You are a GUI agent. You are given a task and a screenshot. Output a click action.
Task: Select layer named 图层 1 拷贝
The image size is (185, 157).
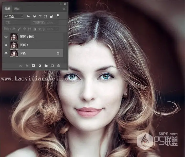click(x=27, y=37)
